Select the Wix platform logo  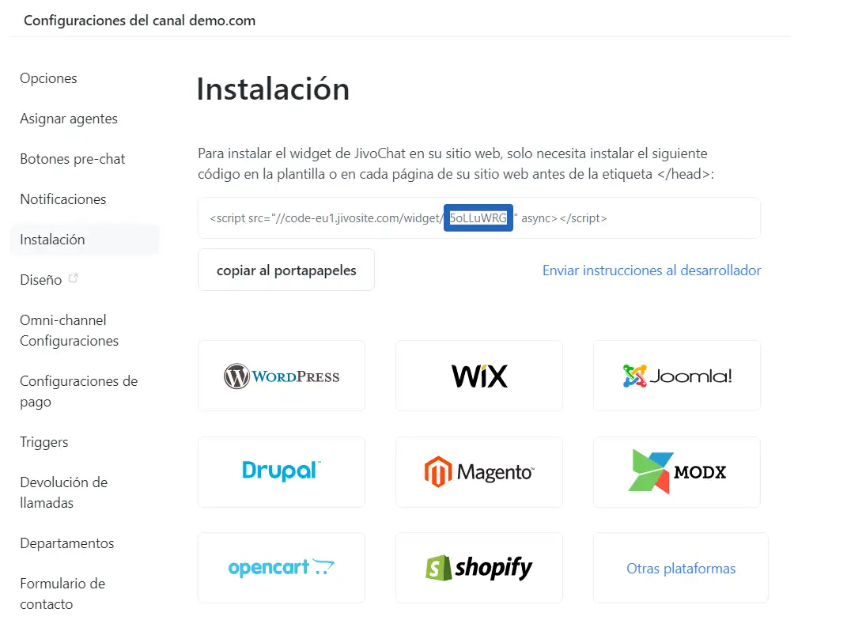[x=479, y=376]
